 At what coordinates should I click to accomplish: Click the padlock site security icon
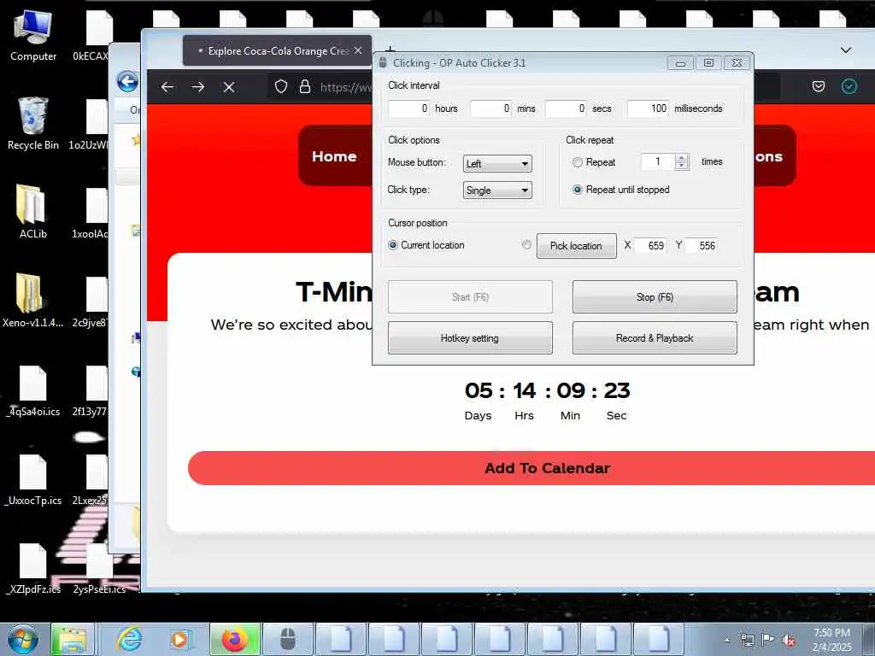tap(305, 86)
